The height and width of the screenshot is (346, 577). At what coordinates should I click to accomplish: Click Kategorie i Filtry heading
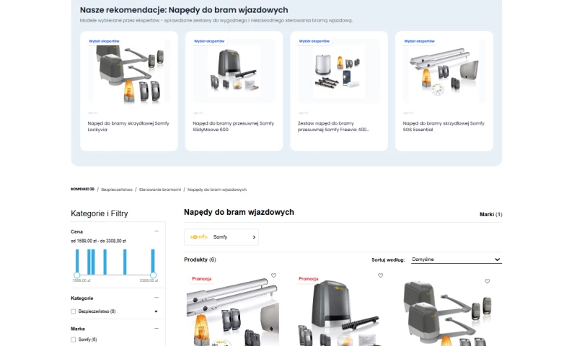[100, 213]
